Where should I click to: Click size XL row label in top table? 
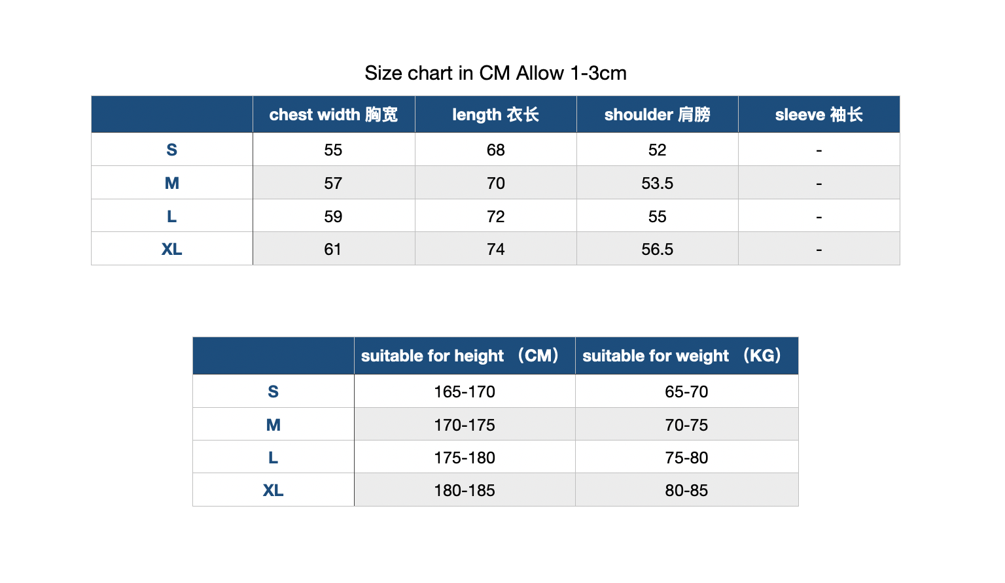click(171, 249)
